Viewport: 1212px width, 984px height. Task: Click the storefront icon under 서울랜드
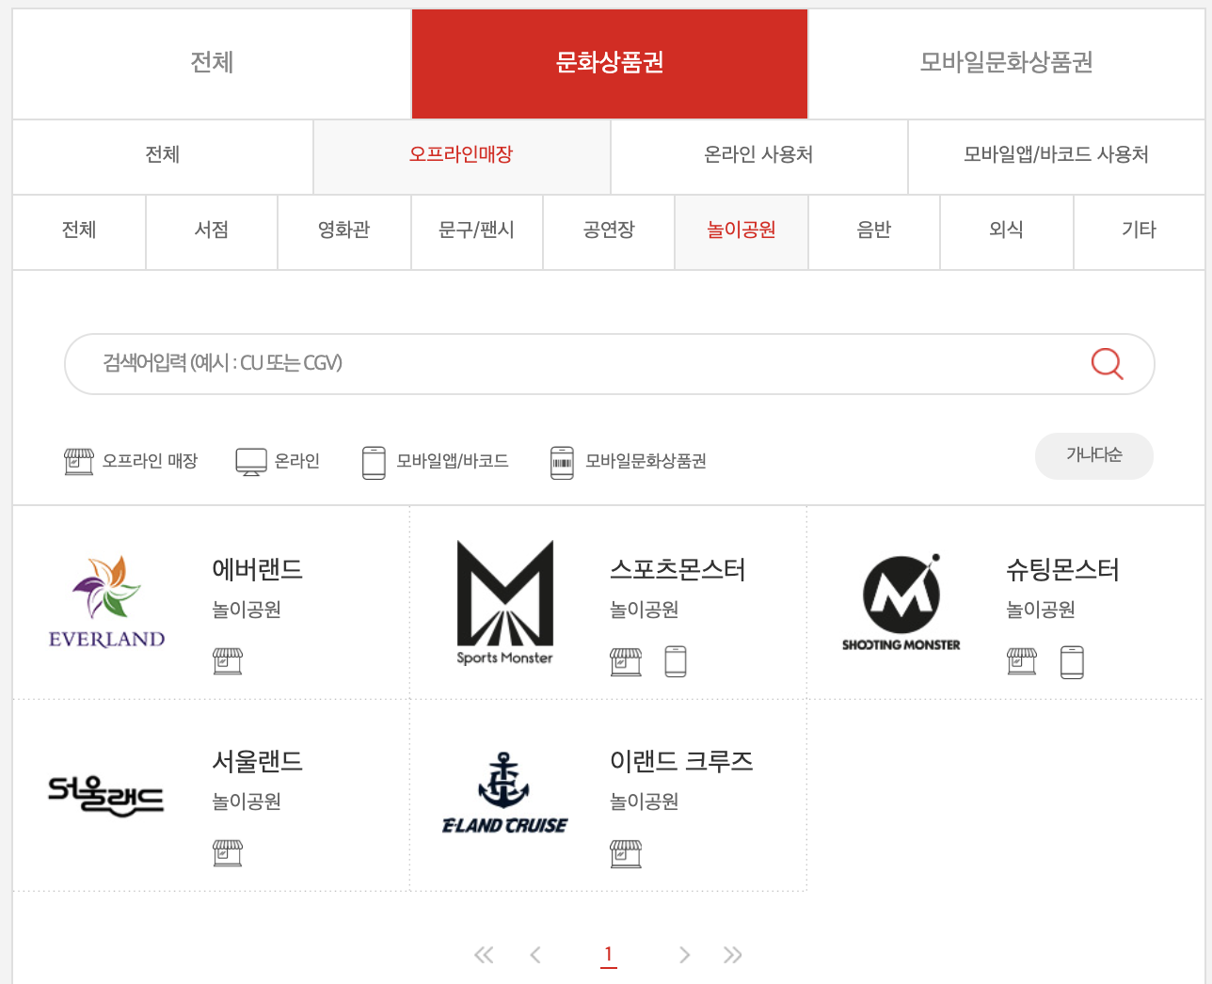229,852
